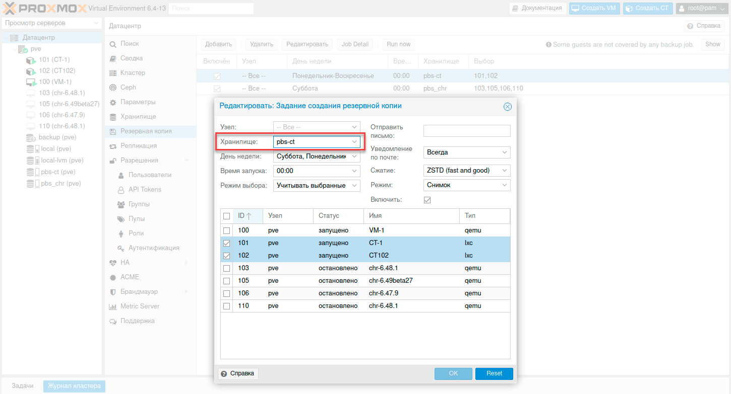
Task: Uncheck the CT102 row checkbox
Action: (226, 256)
